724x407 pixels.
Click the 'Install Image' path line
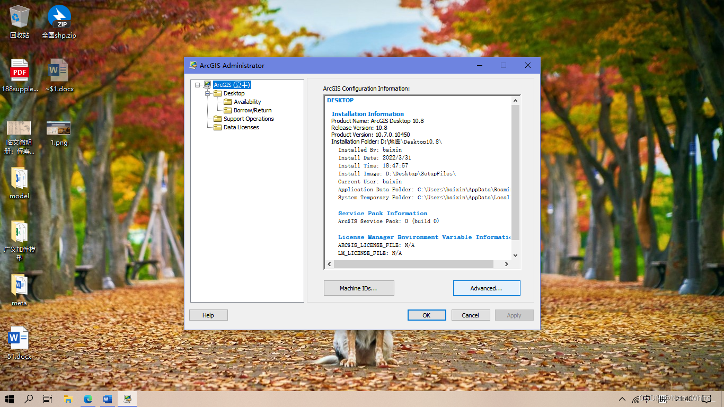[397, 174]
